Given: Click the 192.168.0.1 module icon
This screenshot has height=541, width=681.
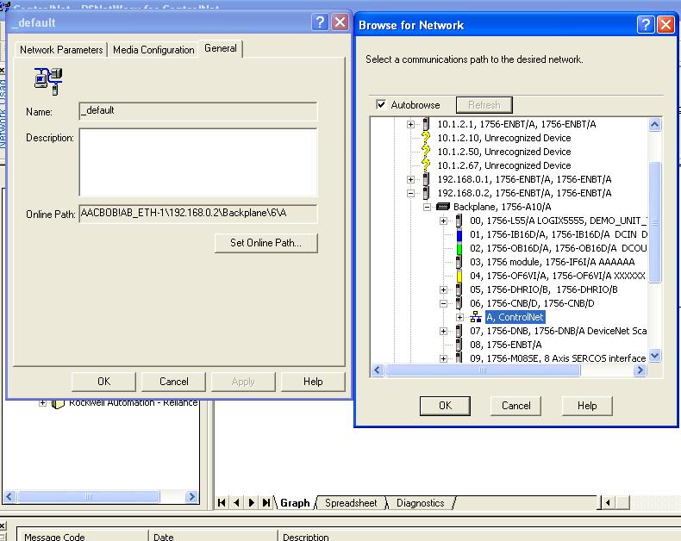Looking at the screenshot, I should coord(426,179).
